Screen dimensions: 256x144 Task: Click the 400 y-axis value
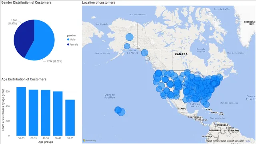tap(8, 106)
